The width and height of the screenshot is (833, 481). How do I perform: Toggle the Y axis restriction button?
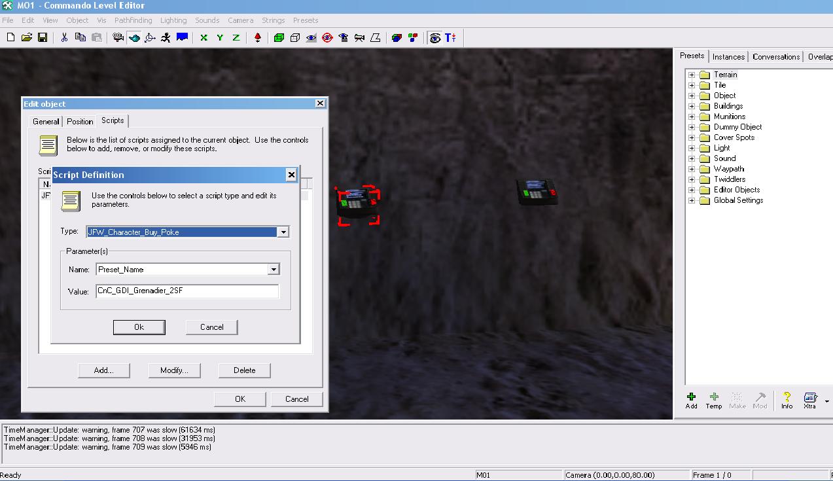click(220, 38)
